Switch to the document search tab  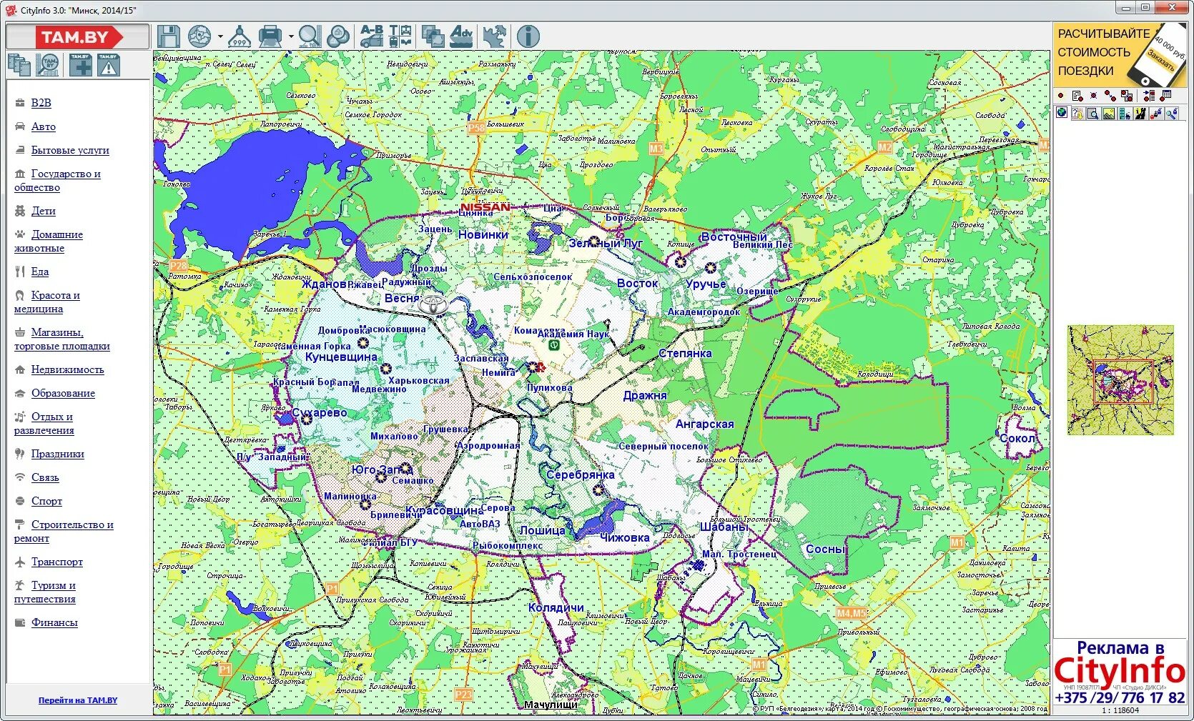pos(1093,113)
